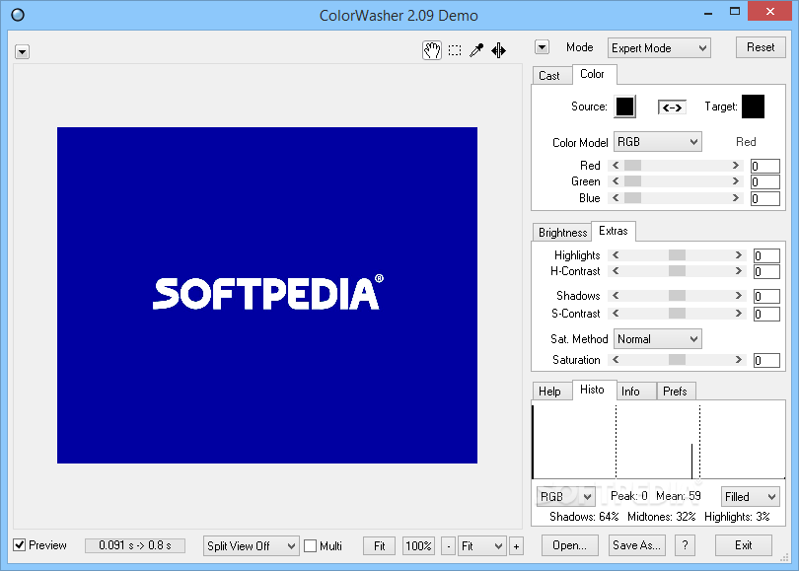Click the Saturation slider right arrow
This screenshot has width=799, height=571.
pyautogui.click(x=739, y=360)
